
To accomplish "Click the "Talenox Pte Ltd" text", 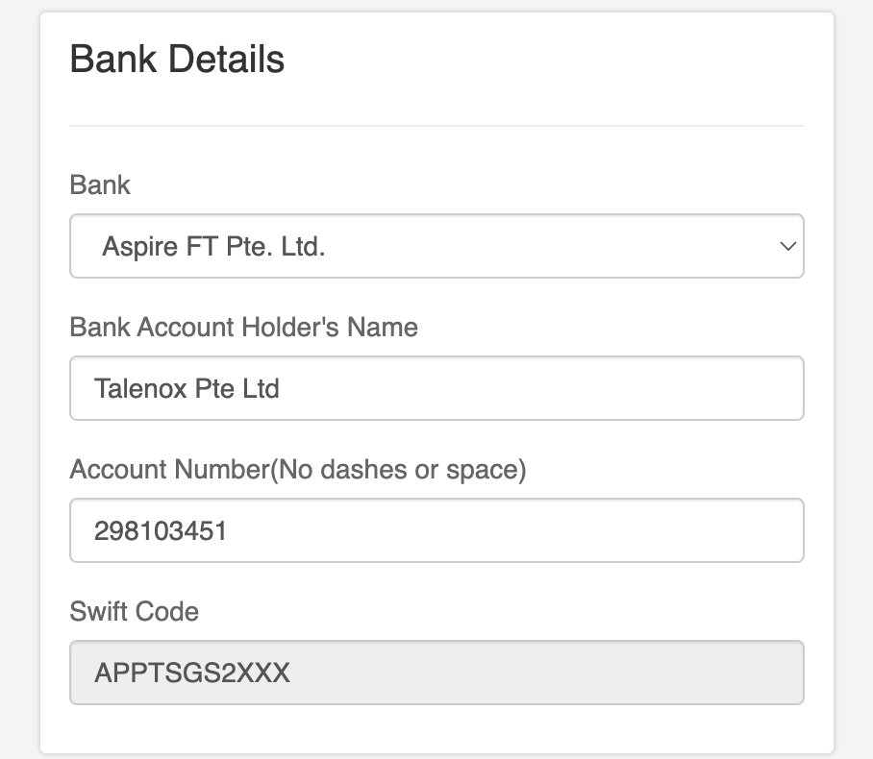I will (187, 389).
